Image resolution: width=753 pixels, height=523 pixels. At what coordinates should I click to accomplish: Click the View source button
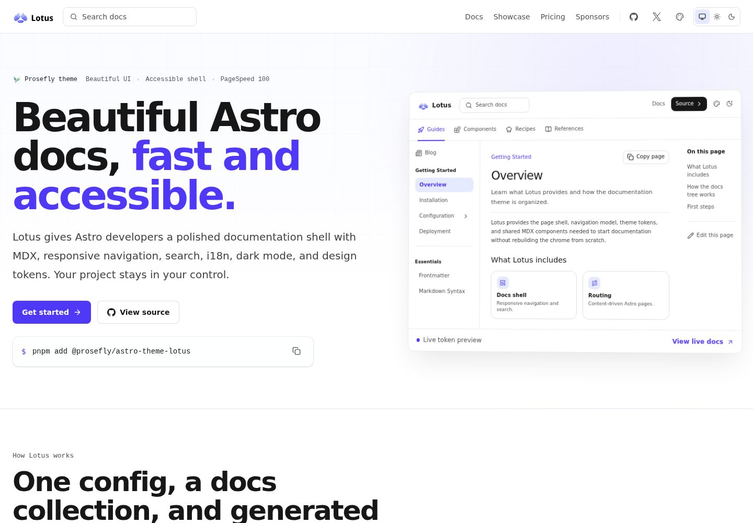pos(138,312)
